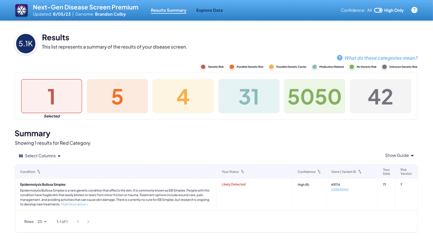Switch to the Explore Data tab
Image resolution: width=433 pixels, height=245 pixels.
pyautogui.click(x=209, y=10)
